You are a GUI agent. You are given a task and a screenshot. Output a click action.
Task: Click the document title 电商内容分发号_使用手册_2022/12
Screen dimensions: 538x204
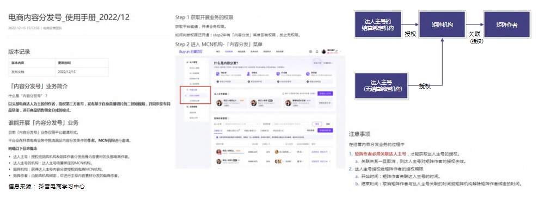pos(69,17)
